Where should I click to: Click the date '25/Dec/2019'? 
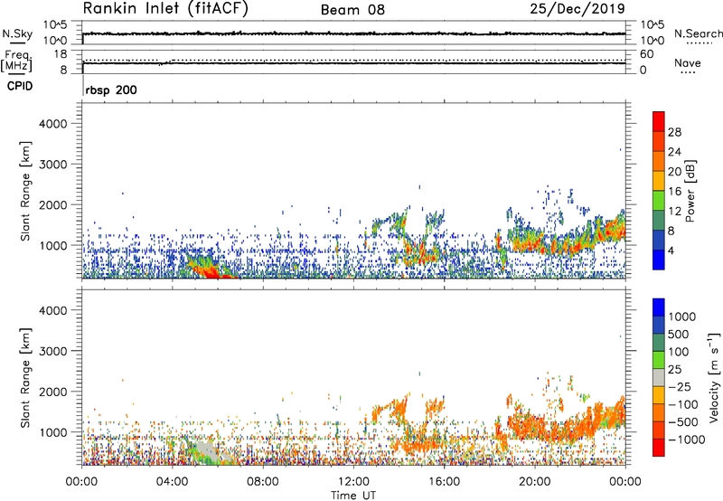(577, 9)
